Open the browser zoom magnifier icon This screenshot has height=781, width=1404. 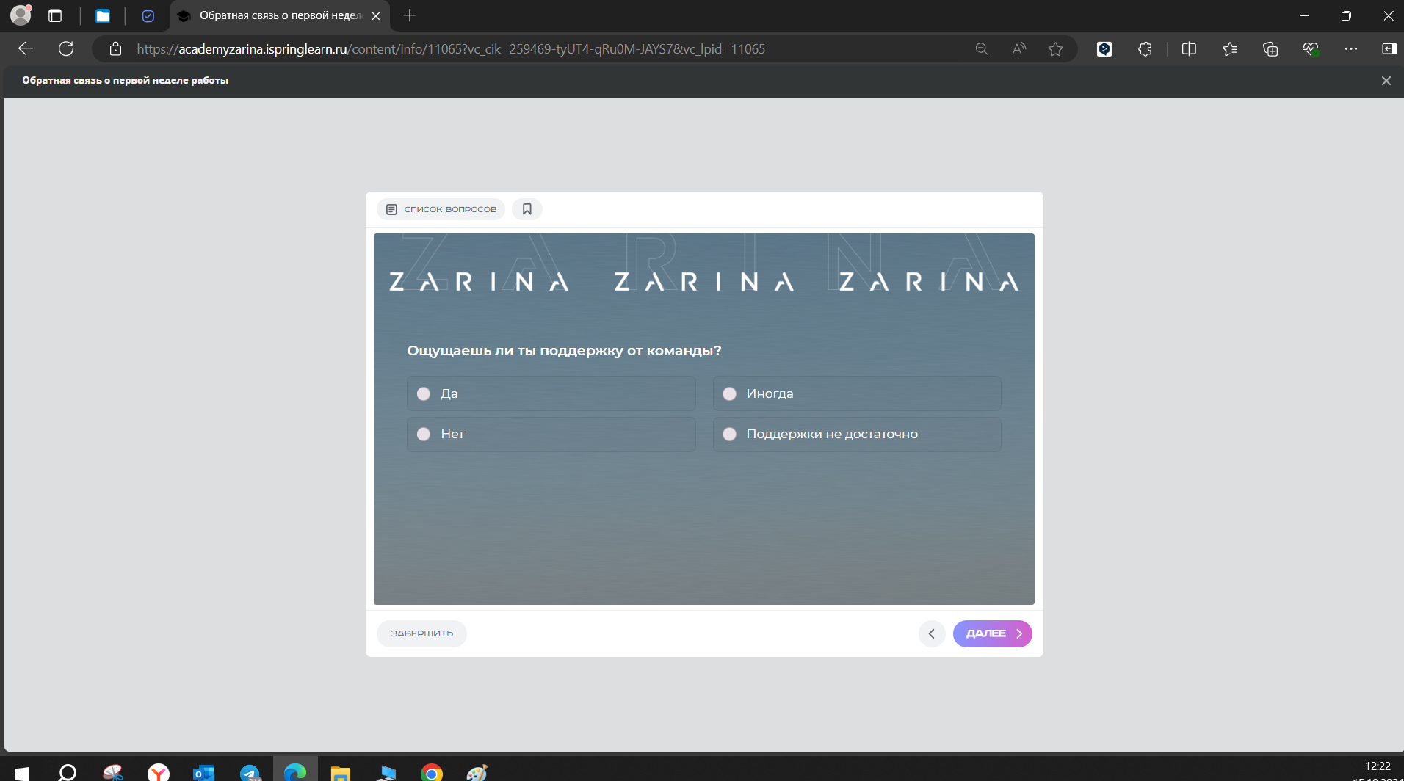[x=982, y=49]
